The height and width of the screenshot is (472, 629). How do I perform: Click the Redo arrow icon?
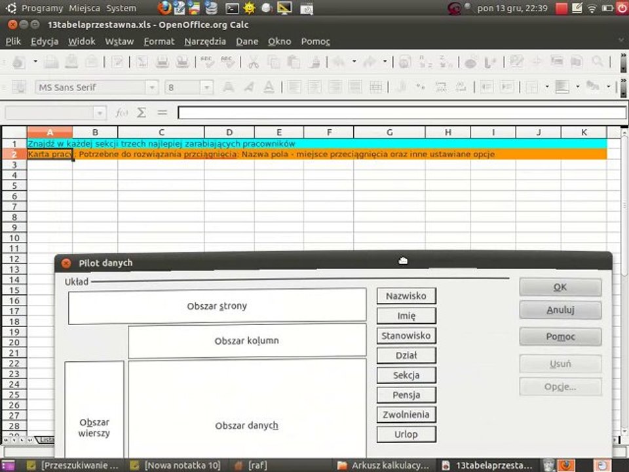tap(370, 62)
